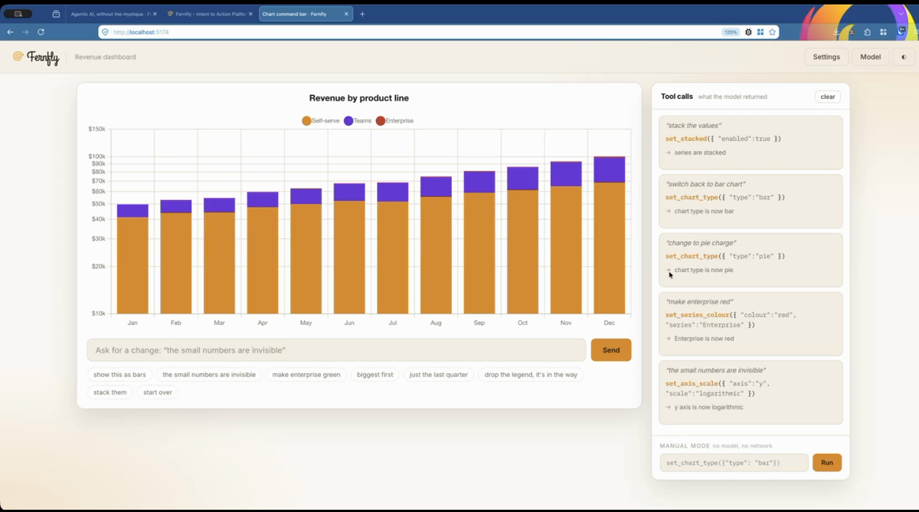Screen dimensions: 919x512
Task: Clear the tool calls list
Action: [828, 97]
